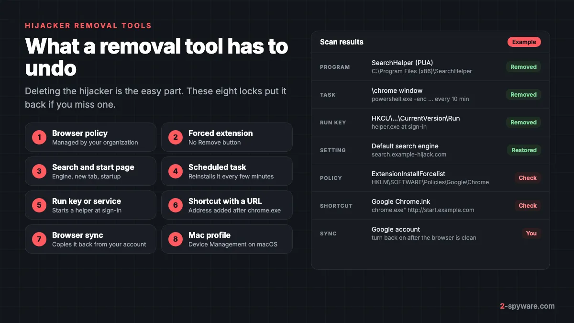Screen dimensions: 574x323
Task: Select the Scheduled task card title
Action: pyautogui.click(x=217, y=167)
